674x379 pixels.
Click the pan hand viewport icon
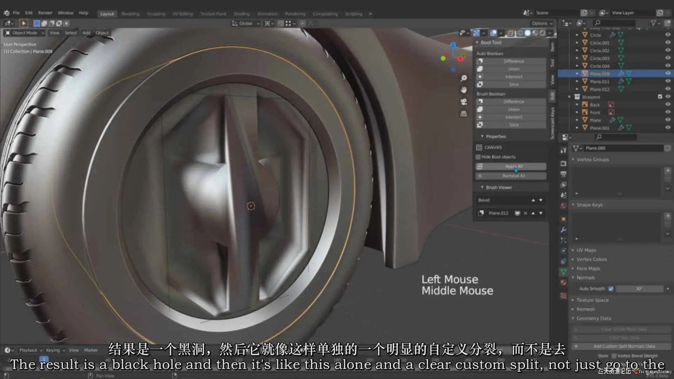(x=463, y=90)
